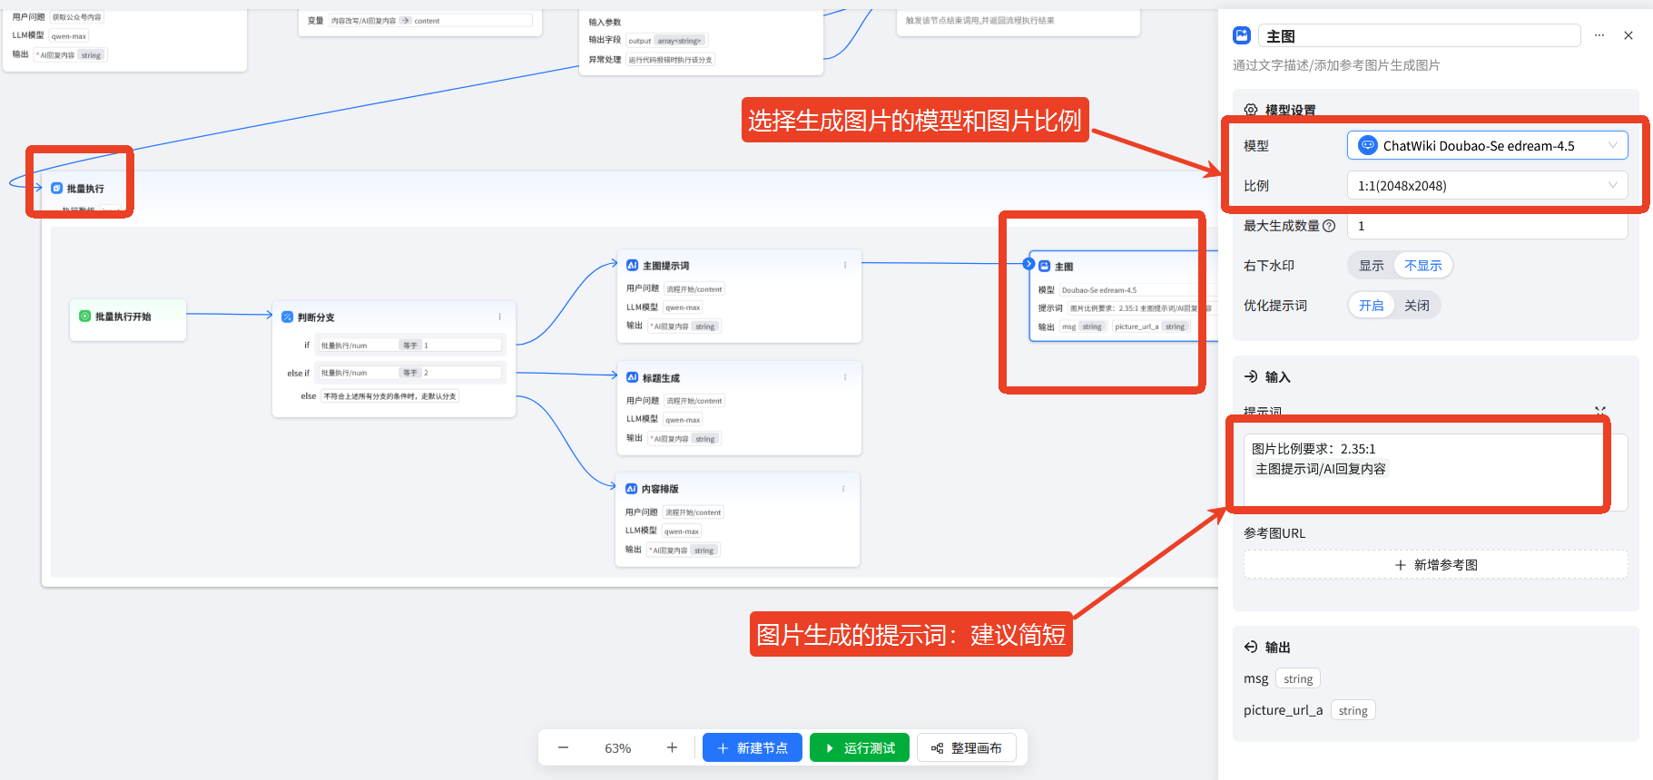This screenshot has height=780, width=1653.
Task: Open the 判断分支 node options menu
Action: pos(499,317)
